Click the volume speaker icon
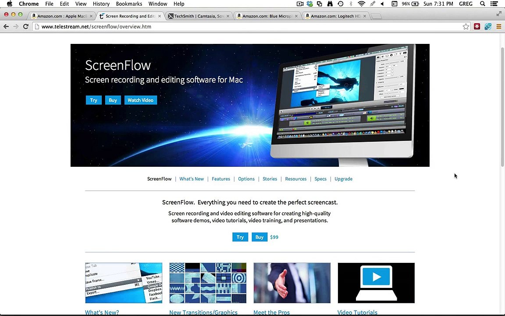Image resolution: width=505 pixels, height=316 pixels. click(x=382, y=4)
